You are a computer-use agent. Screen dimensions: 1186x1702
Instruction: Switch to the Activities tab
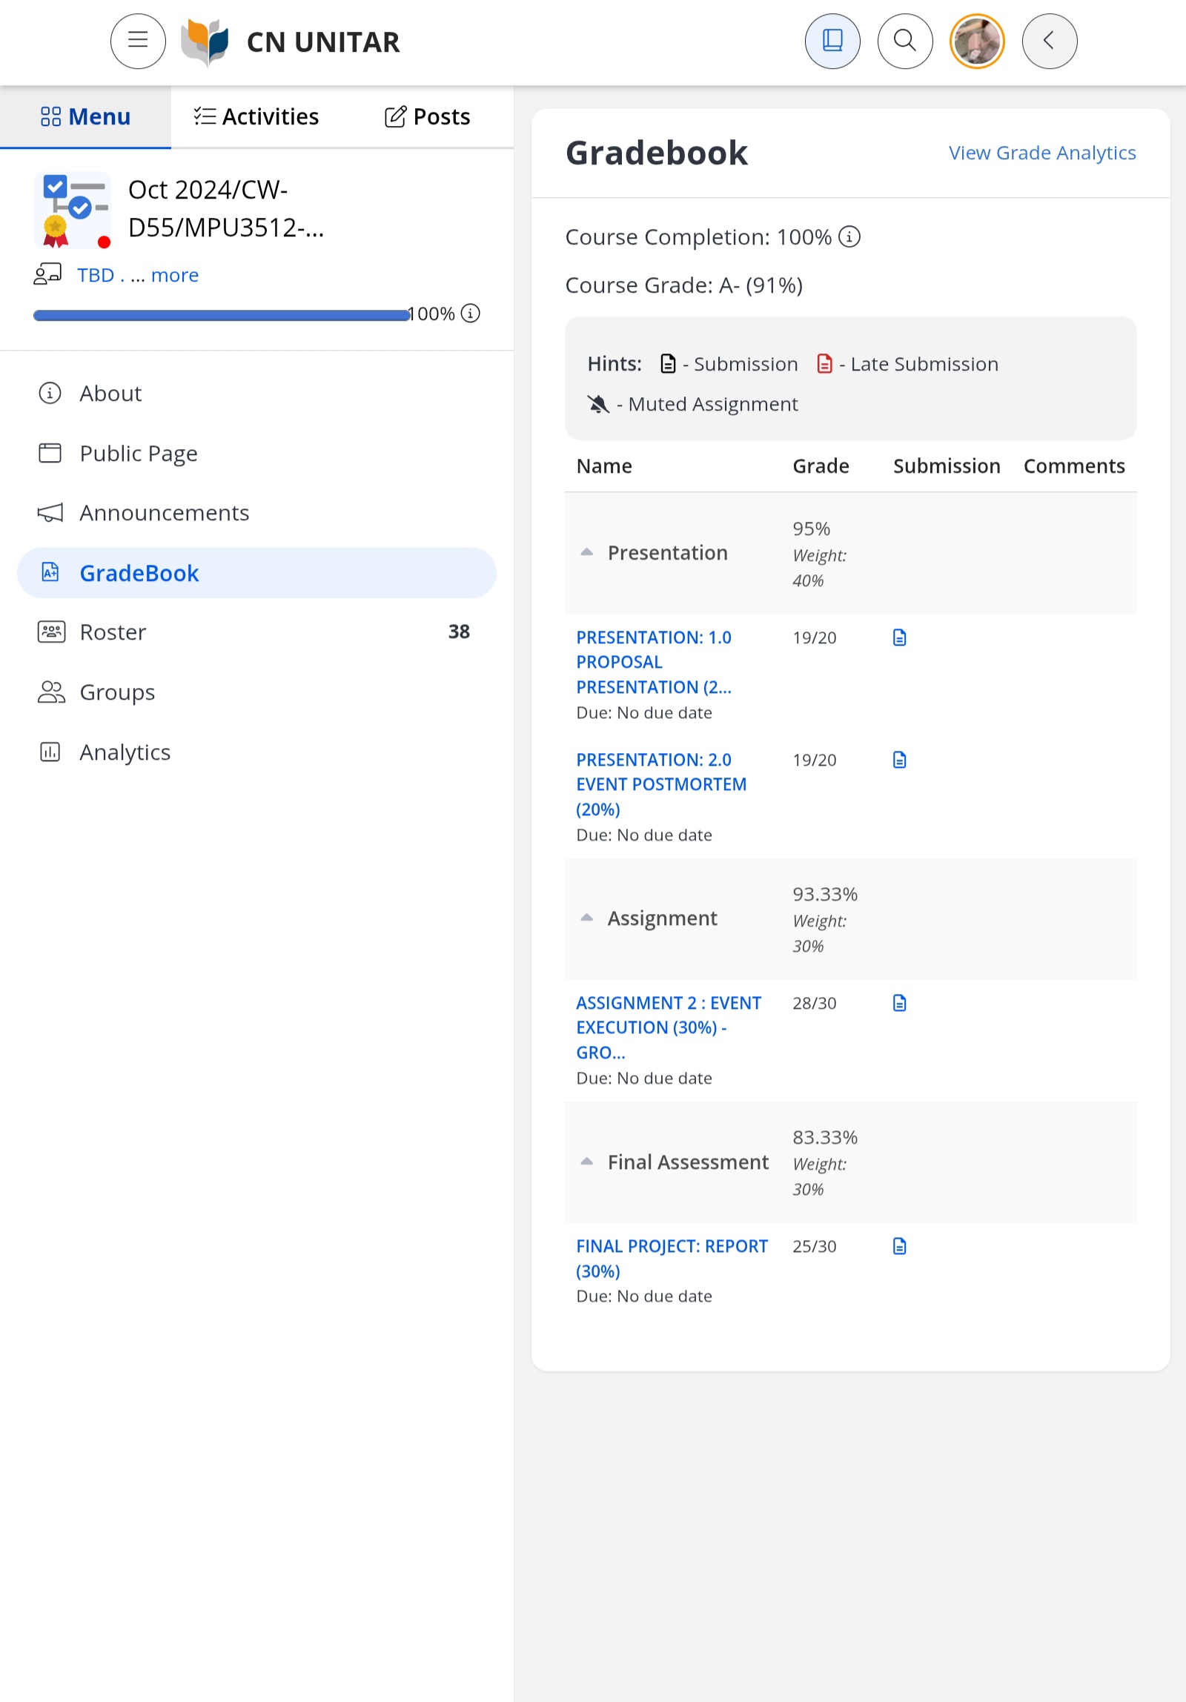(x=256, y=116)
